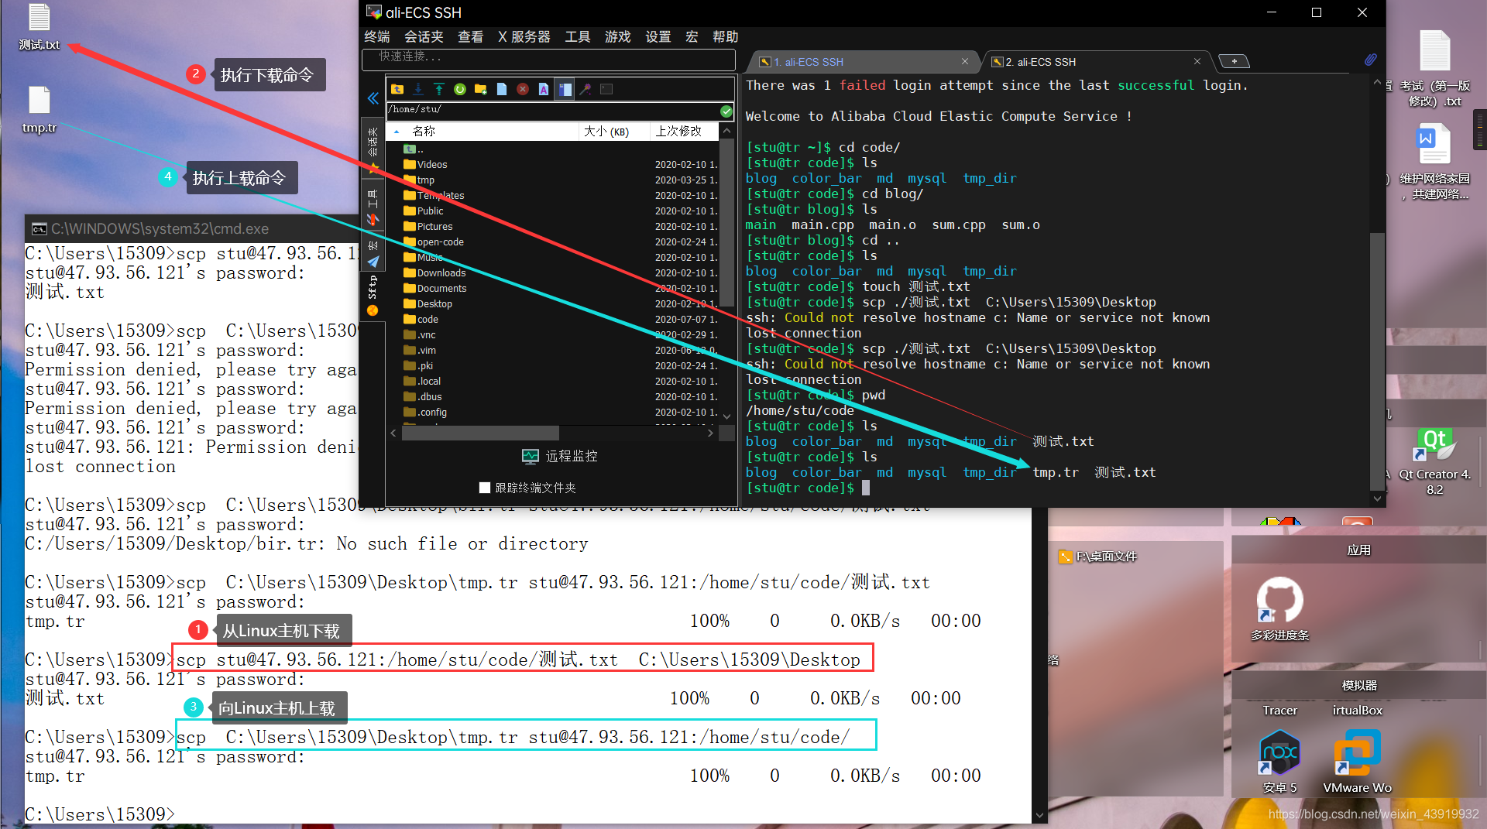Click the letter A file icon in SFTP toolbar
The height and width of the screenshot is (829, 1487).
point(544,89)
